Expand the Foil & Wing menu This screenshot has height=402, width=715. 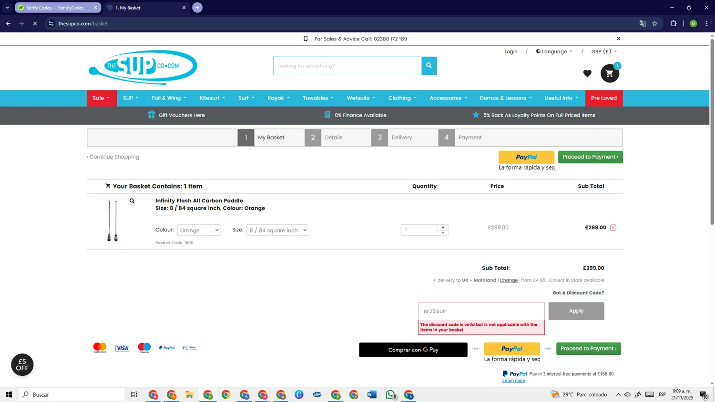pyautogui.click(x=169, y=98)
